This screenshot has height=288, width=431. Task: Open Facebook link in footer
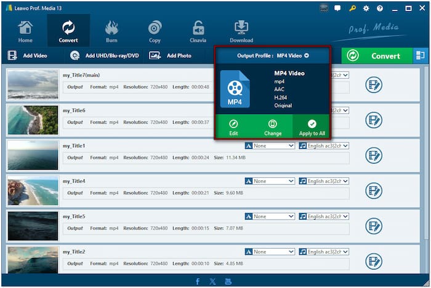click(x=198, y=281)
